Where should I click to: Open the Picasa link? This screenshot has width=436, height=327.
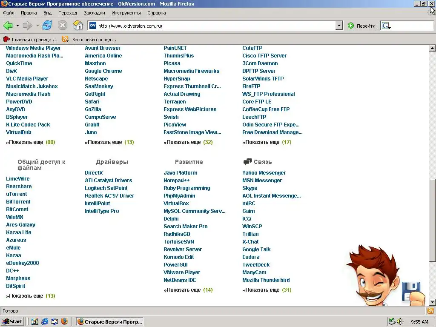(x=172, y=63)
